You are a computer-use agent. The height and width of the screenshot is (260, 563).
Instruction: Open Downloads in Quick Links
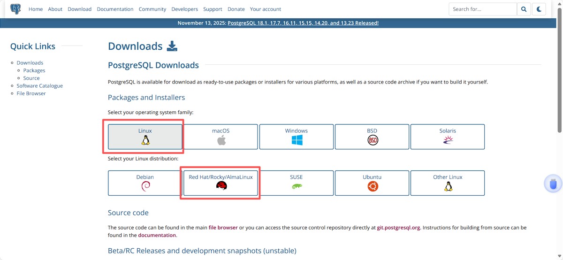coord(30,63)
